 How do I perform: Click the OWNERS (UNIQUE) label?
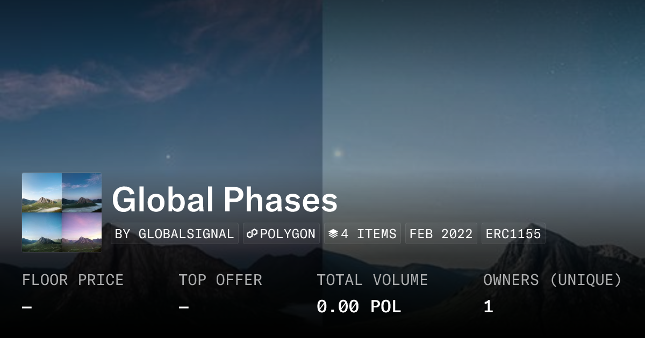tap(552, 280)
